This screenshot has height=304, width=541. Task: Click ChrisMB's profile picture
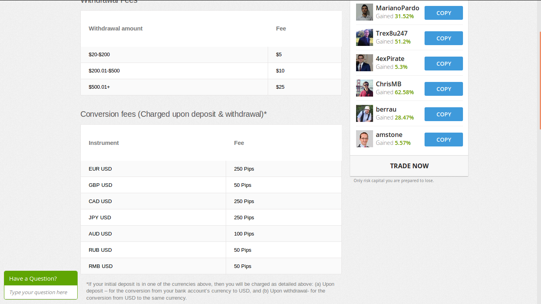364,88
